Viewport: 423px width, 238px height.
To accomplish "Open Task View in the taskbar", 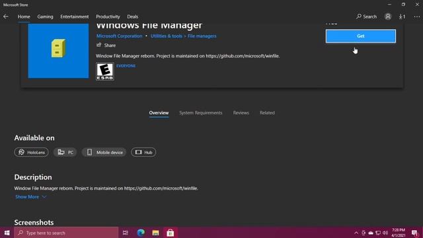I will pyautogui.click(x=126, y=233).
